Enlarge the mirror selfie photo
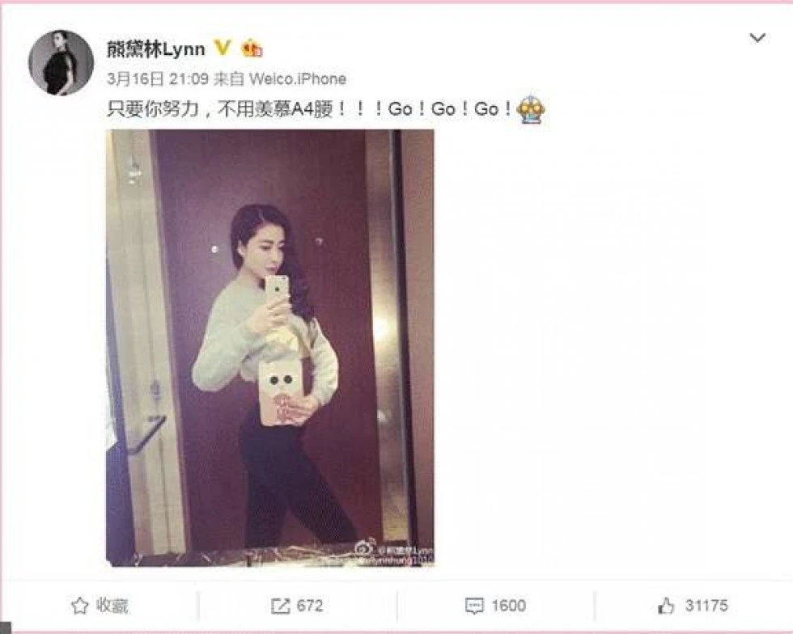This screenshot has width=793, height=634. coord(270,348)
